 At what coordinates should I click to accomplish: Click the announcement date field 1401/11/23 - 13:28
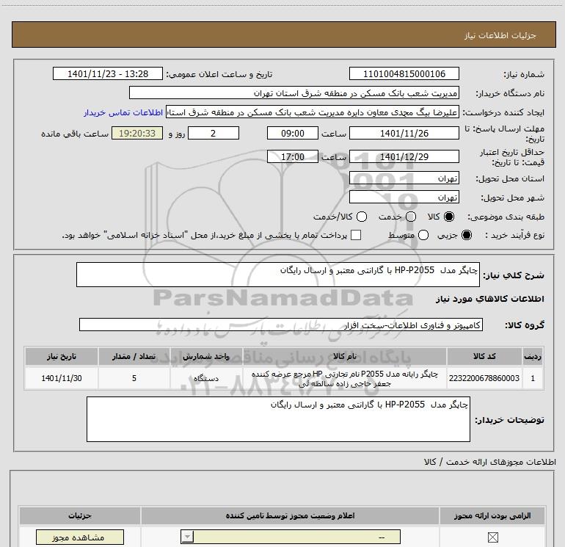(108, 73)
